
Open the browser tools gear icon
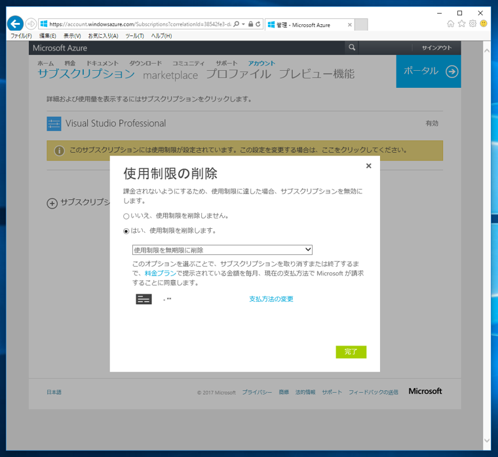click(472, 24)
